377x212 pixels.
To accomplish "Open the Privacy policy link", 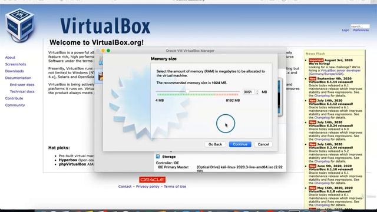I will click(148, 187).
